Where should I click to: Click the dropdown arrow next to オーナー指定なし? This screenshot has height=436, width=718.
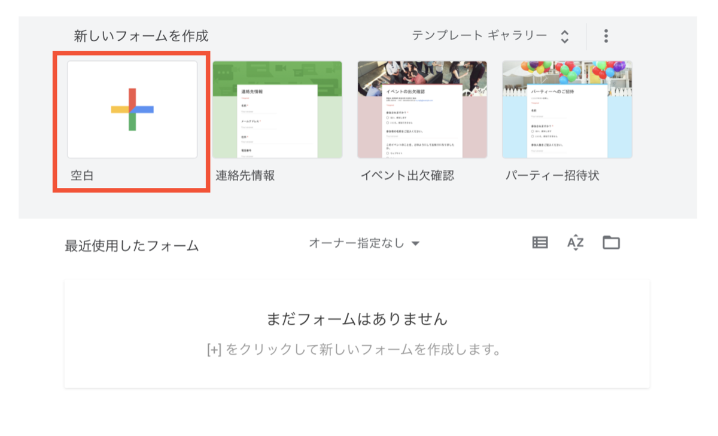coord(415,243)
